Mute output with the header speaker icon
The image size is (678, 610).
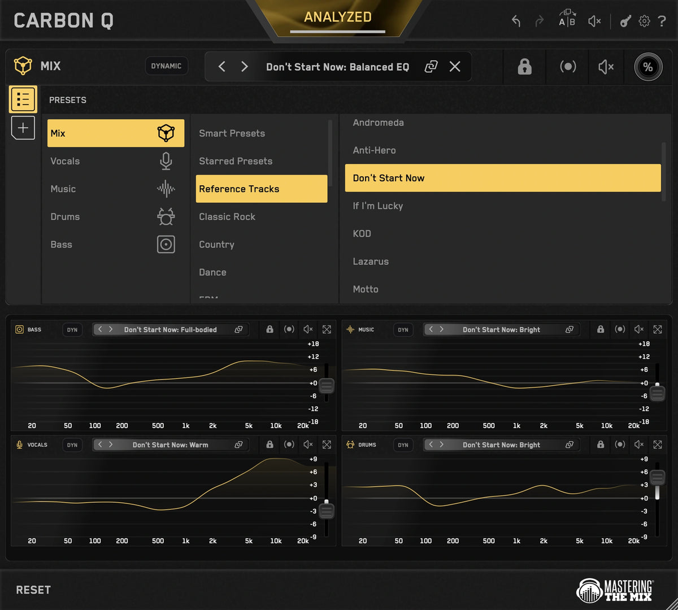click(x=594, y=21)
